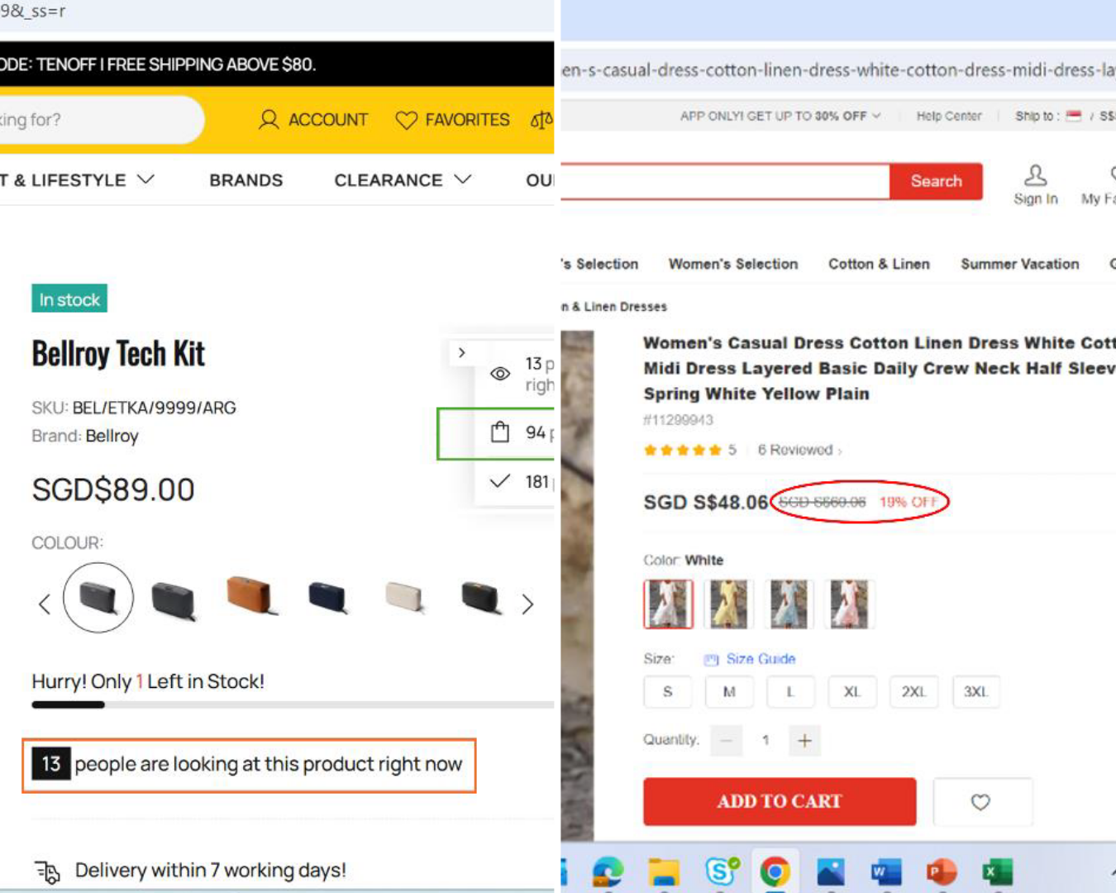1116x893 pixels.
Task: Select size 2XL
Action: [913, 691]
